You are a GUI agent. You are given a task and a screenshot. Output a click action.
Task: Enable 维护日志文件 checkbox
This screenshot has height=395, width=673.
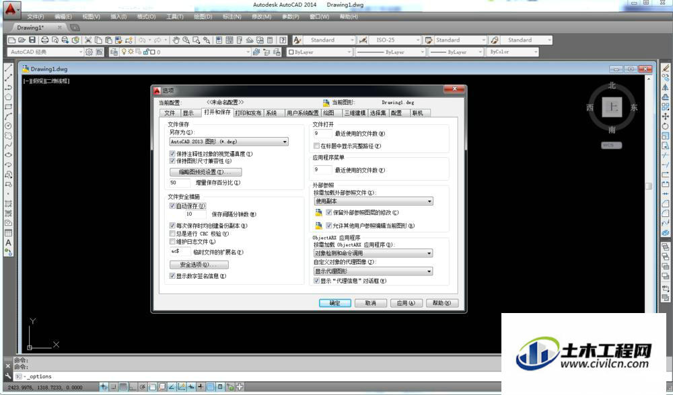(172, 242)
